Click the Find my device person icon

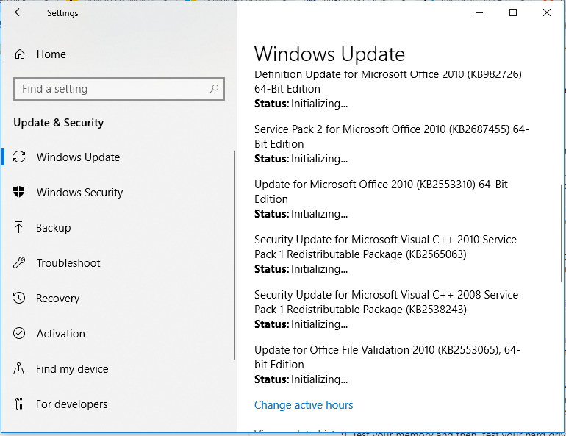coord(19,368)
